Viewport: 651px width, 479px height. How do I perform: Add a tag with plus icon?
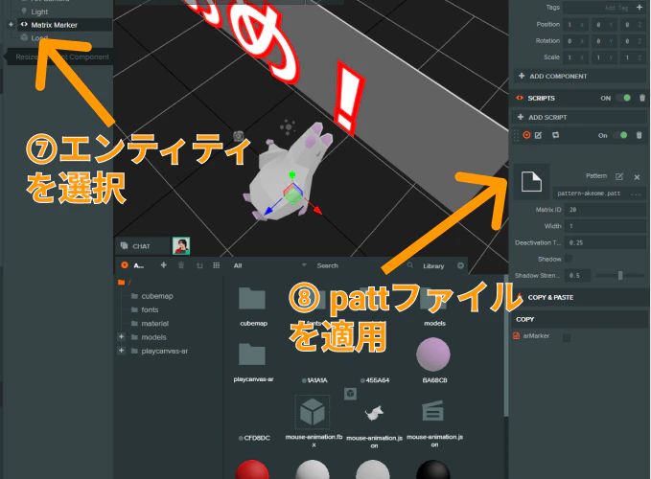(639, 7)
